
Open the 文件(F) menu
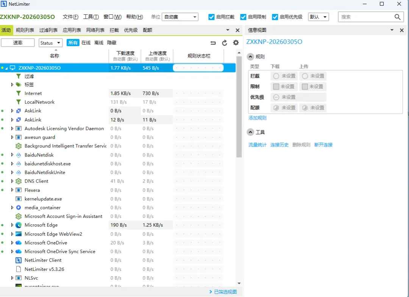click(70, 17)
